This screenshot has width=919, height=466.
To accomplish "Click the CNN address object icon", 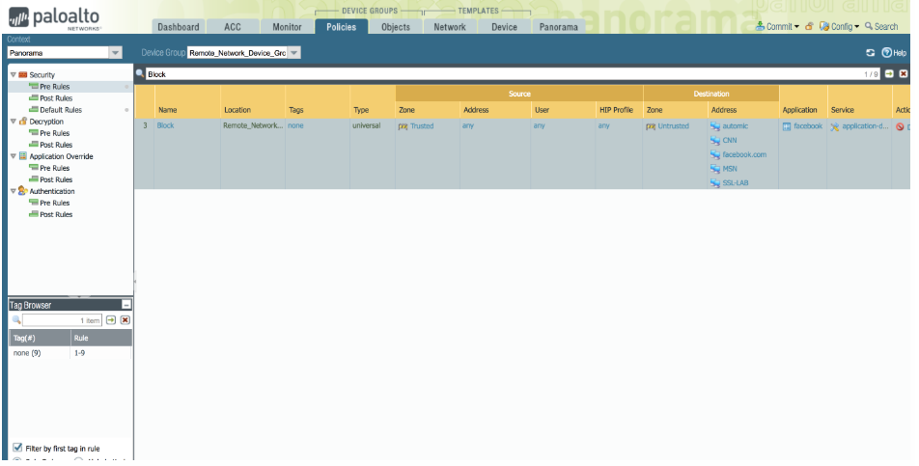I will 715,141.
